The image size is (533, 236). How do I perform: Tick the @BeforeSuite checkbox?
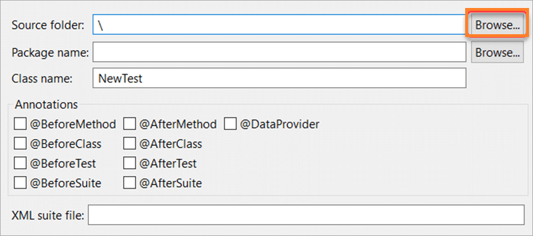[20, 183]
